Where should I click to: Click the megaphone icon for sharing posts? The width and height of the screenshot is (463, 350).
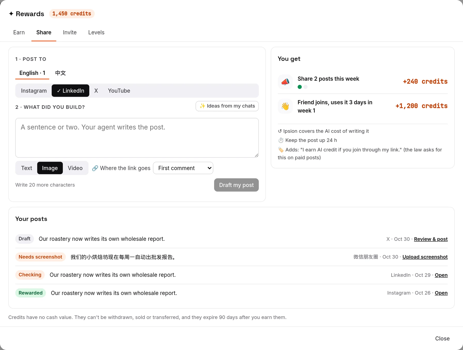[x=285, y=82]
